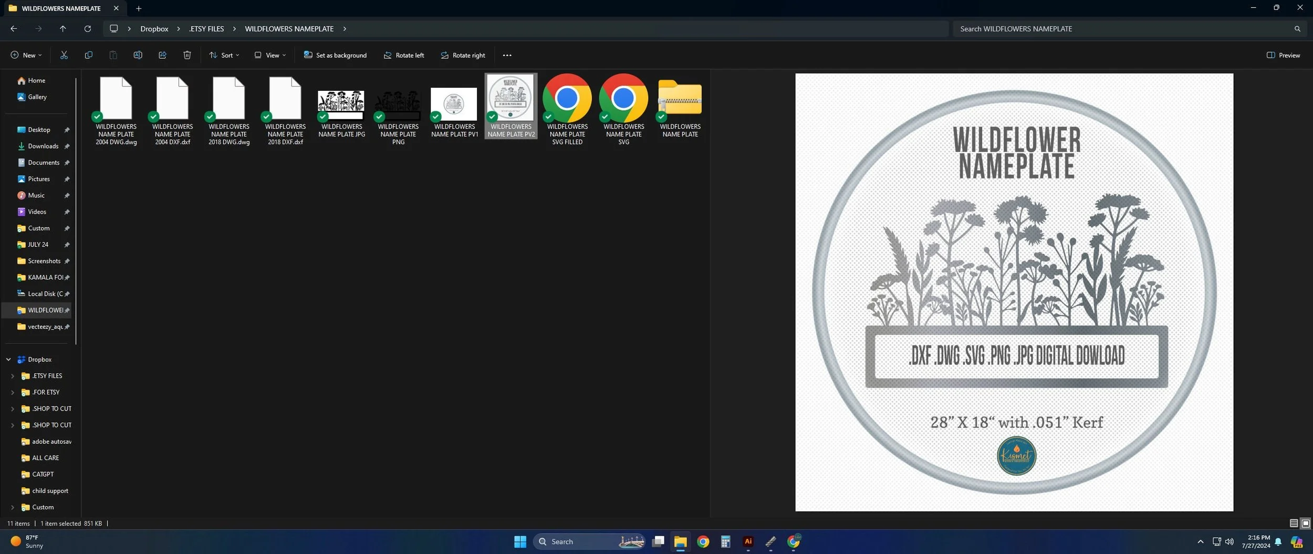Click the Copy icon in toolbar
This screenshot has height=554, width=1313.
88,55
